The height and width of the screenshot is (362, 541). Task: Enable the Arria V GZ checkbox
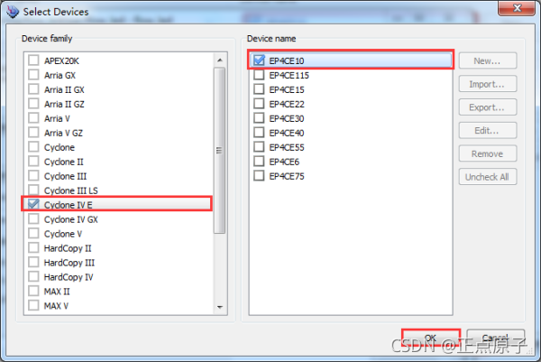[33, 133]
